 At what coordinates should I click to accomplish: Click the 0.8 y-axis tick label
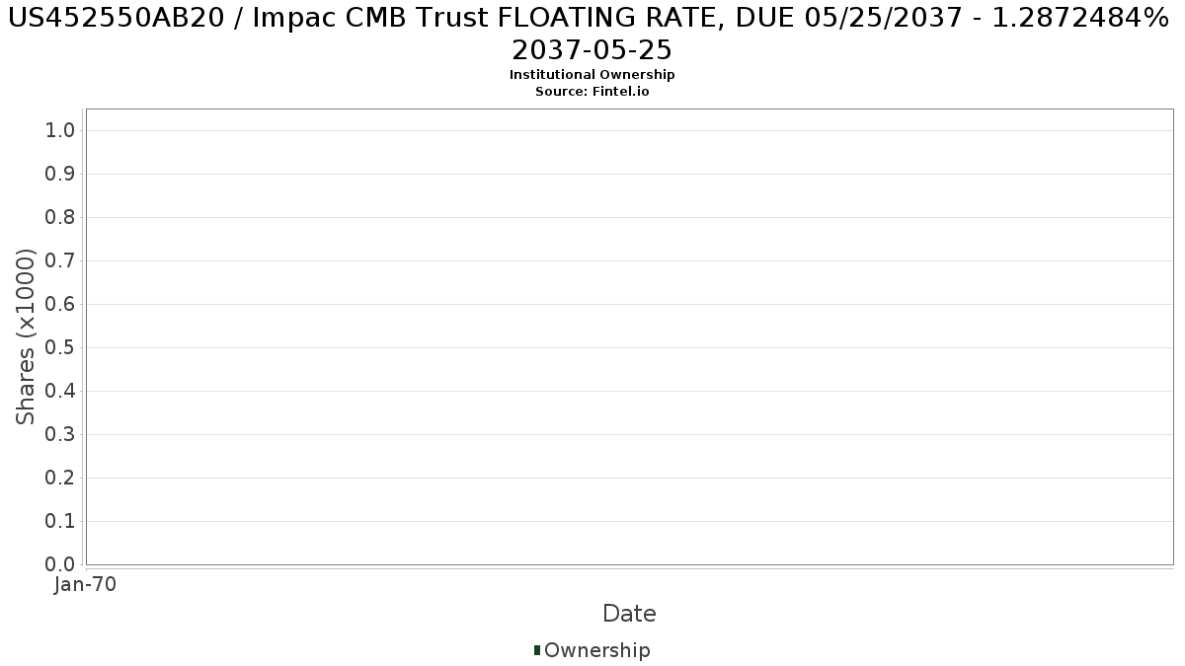[x=61, y=217]
